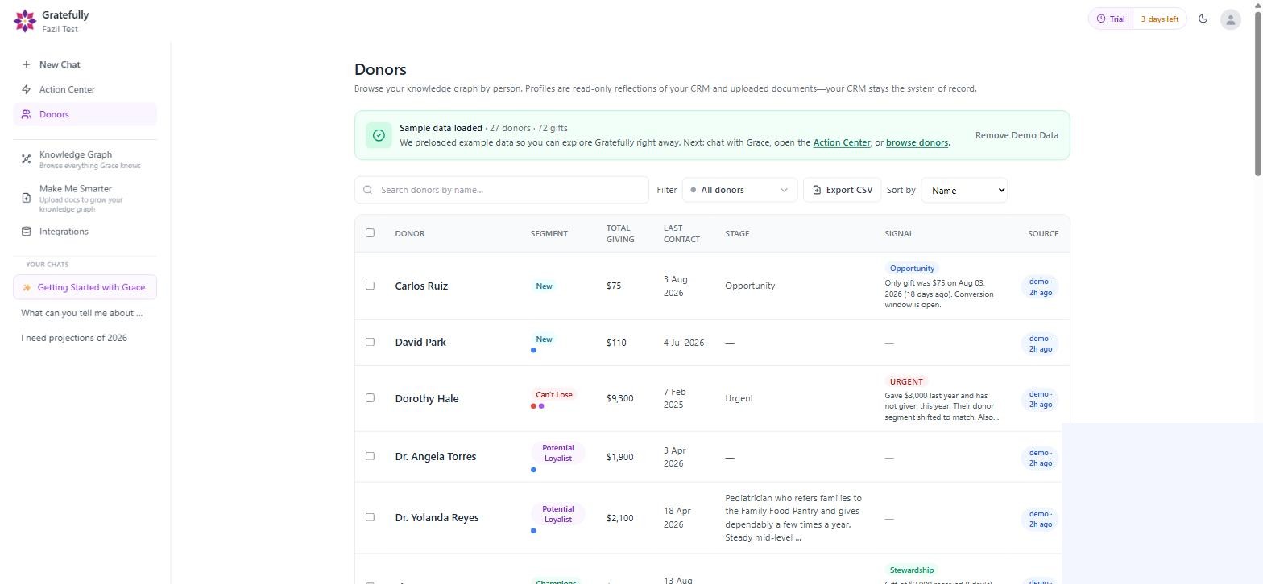
Task: Click Dorothy Hale's New segment-free $2,100 neighbor: $1,900 value
Action: point(619,457)
